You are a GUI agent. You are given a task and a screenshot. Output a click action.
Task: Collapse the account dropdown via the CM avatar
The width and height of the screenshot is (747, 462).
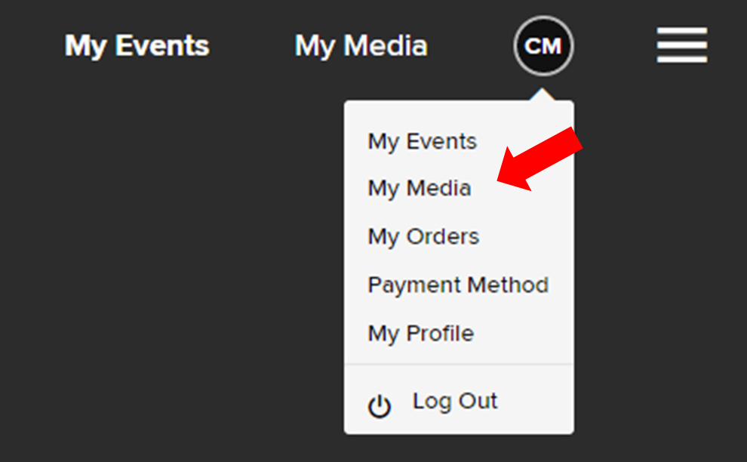coord(543,46)
